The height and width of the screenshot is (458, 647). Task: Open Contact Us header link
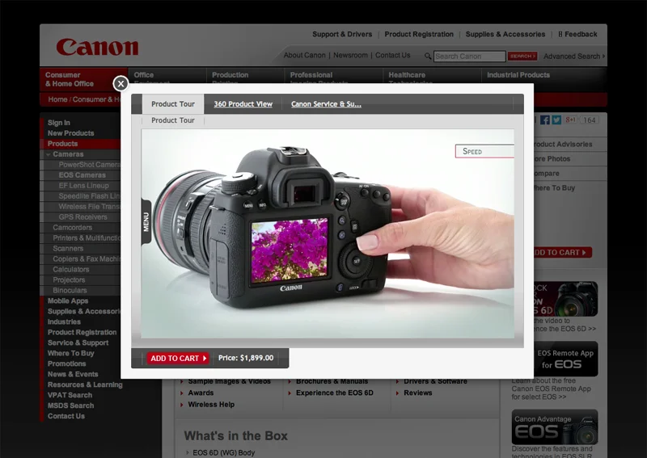pos(393,55)
